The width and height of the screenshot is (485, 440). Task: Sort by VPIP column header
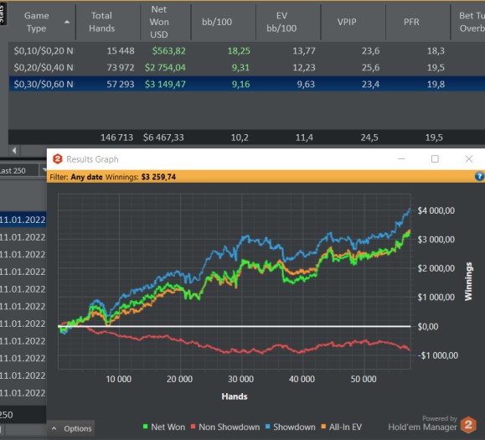pos(347,22)
